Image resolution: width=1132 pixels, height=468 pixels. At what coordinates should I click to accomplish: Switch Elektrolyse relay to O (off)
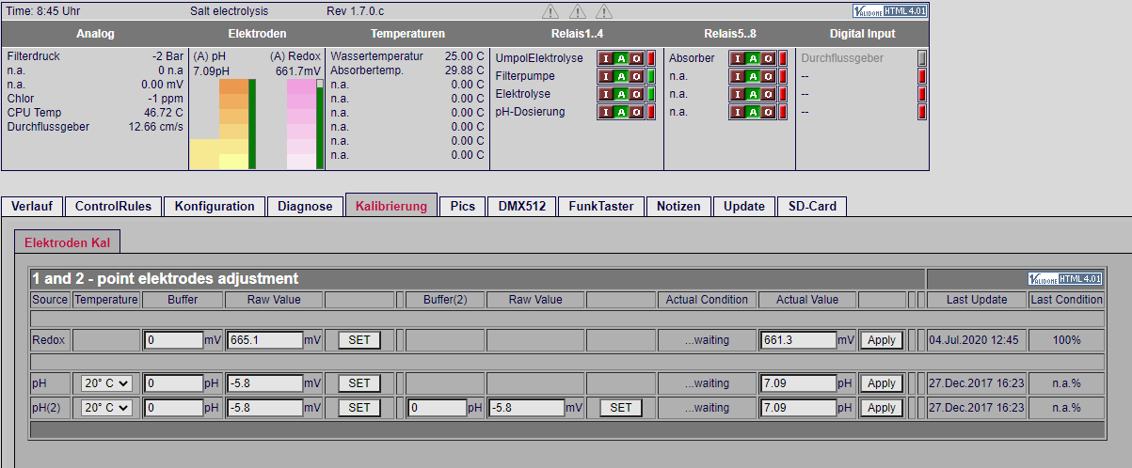[636, 94]
